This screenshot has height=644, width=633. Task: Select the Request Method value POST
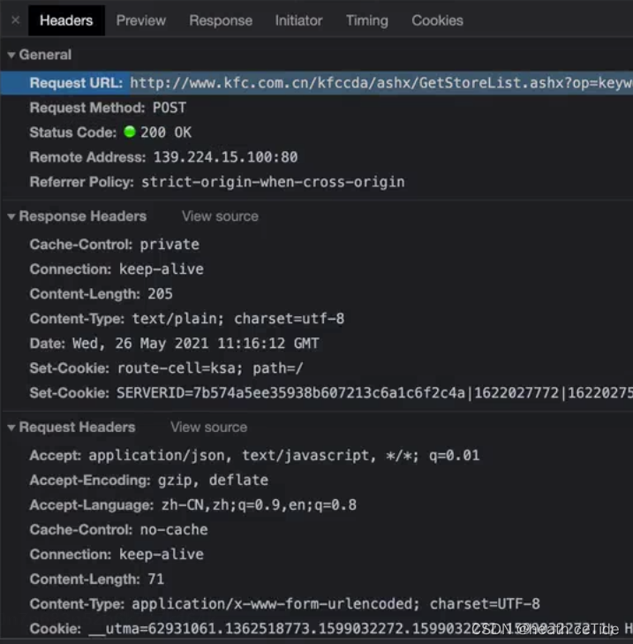click(170, 108)
